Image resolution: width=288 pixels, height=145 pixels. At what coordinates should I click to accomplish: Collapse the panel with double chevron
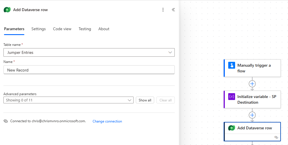[x=173, y=10]
